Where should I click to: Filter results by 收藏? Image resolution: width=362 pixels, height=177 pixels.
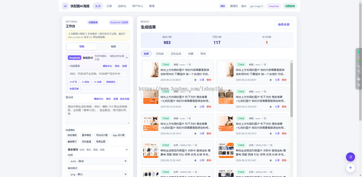click(191, 53)
